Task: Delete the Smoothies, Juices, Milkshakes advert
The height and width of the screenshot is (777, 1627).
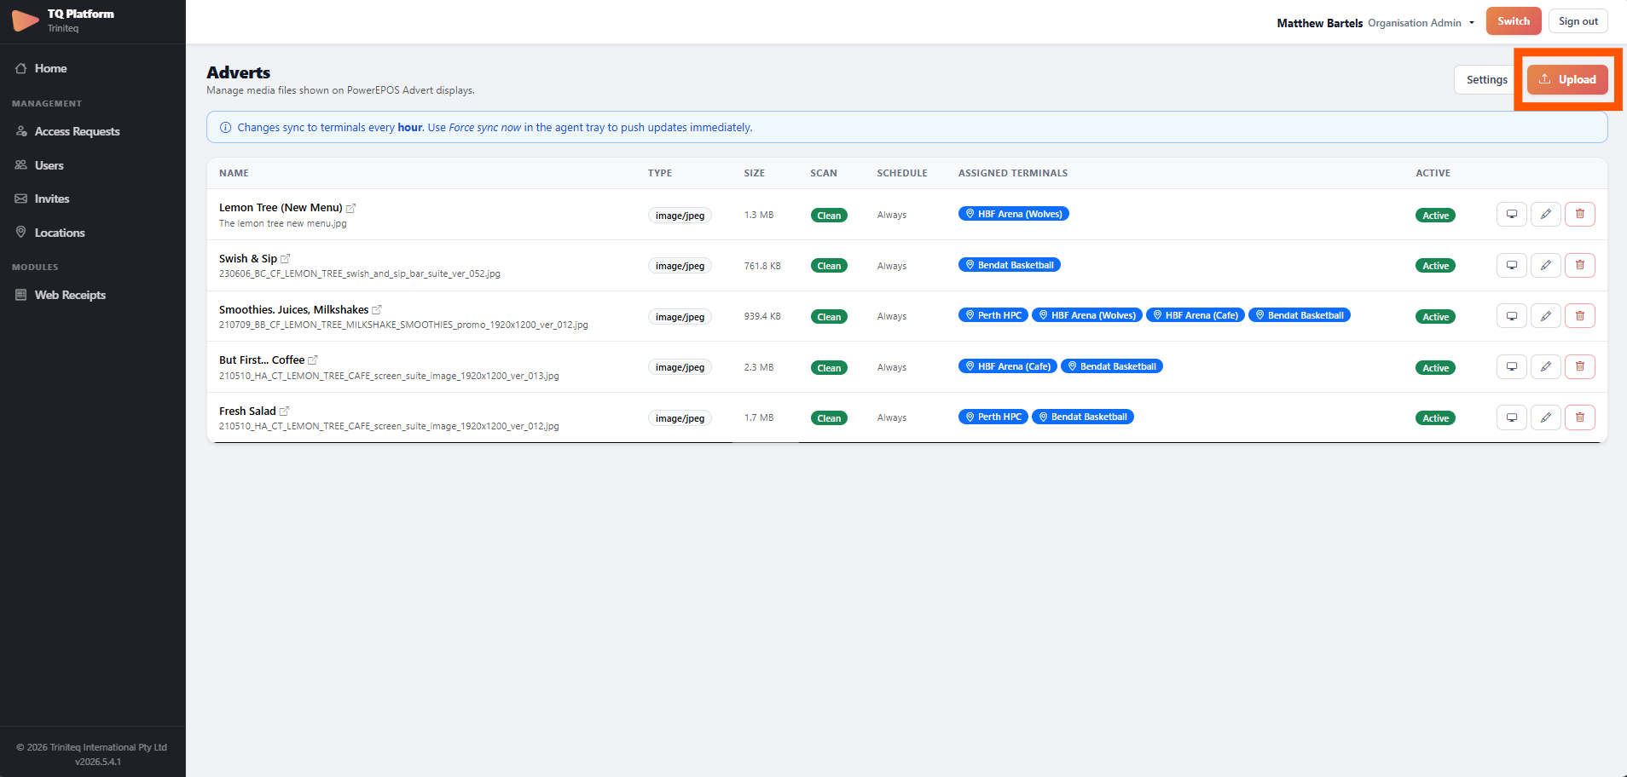Action: coord(1579,316)
